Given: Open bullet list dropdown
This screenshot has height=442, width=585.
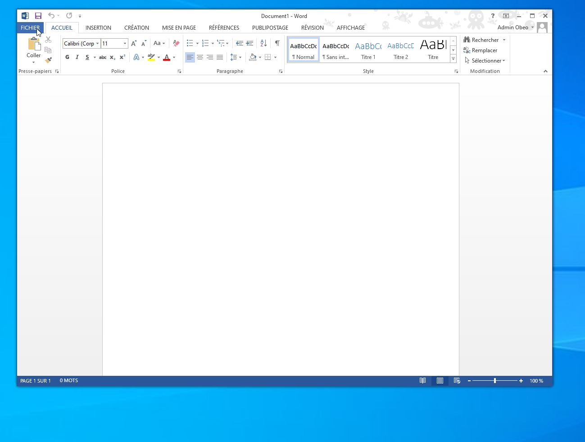Looking at the screenshot, I should [x=197, y=44].
